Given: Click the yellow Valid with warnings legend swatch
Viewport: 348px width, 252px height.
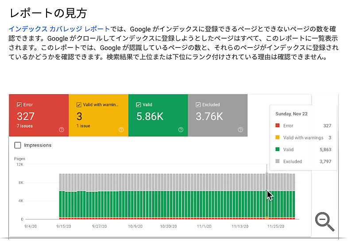Looking at the screenshot, I should (x=278, y=138).
